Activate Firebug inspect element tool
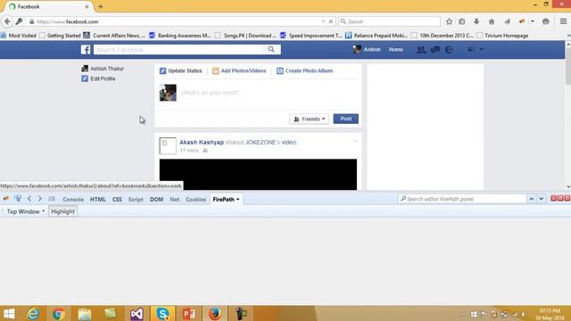Image resolution: width=571 pixels, height=321 pixels. pos(18,199)
